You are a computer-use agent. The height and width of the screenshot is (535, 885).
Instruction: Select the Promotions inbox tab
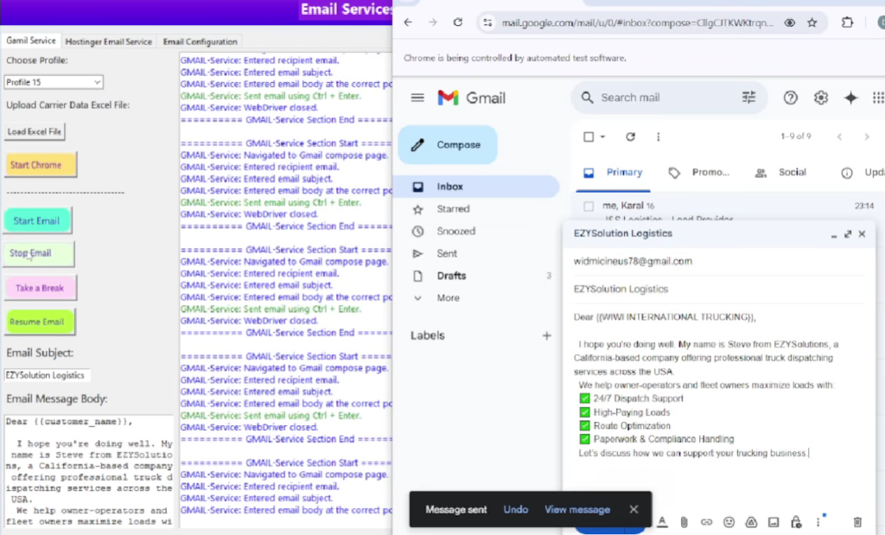tap(698, 173)
